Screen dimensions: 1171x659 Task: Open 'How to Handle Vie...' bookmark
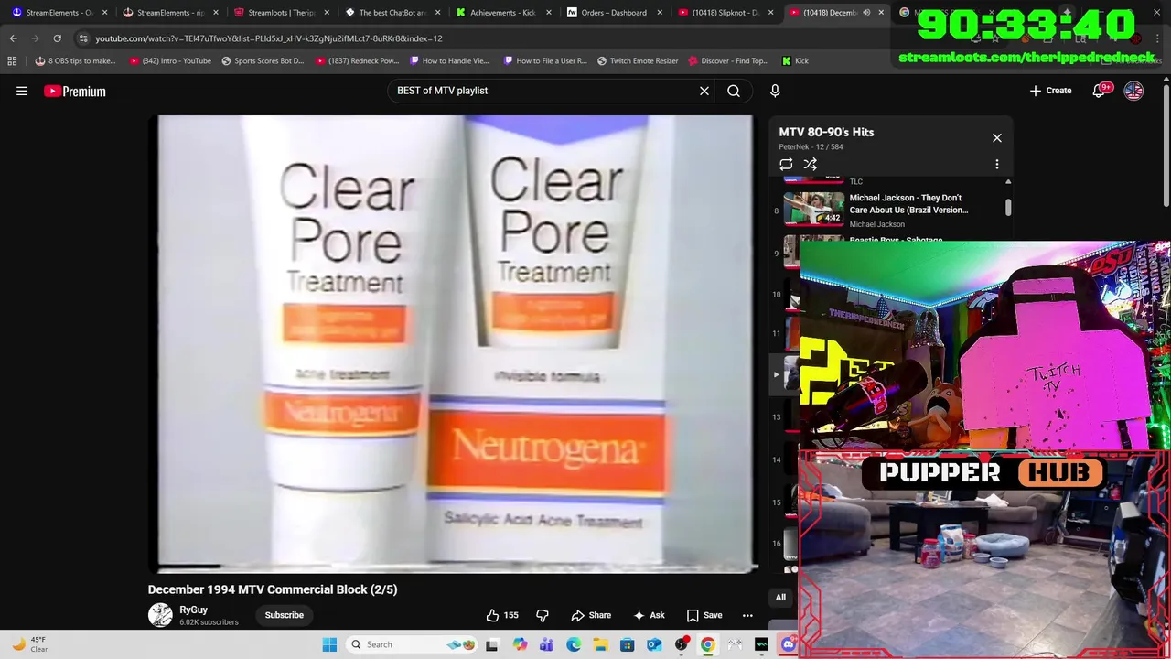click(x=449, y=61)
